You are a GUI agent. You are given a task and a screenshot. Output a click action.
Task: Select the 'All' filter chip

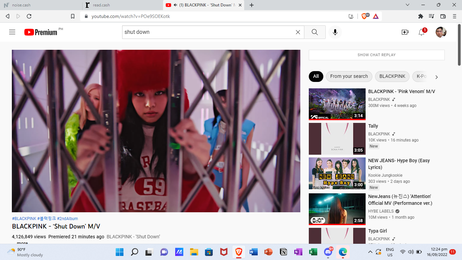316,77
